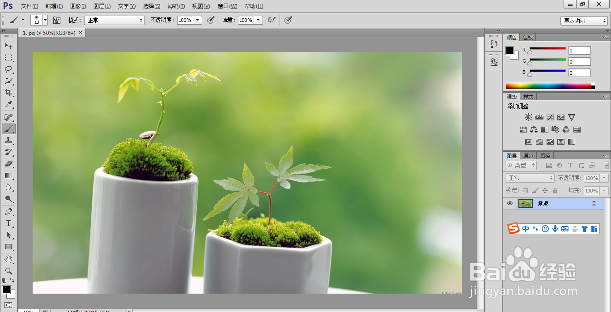The height and width of the screenshot is (312, 611).
Task: Toggle the brush panel button
Action: [x=57, y=20]
